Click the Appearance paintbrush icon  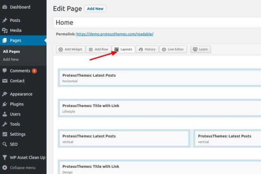5,94
